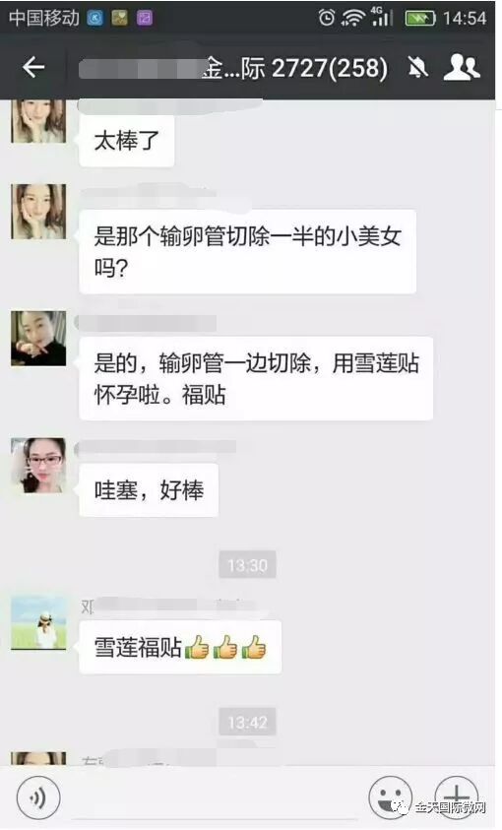Screen dimensions: 502x830
Task: Open avatar of sender asking about 输卵管
Action: click(38, 212)
